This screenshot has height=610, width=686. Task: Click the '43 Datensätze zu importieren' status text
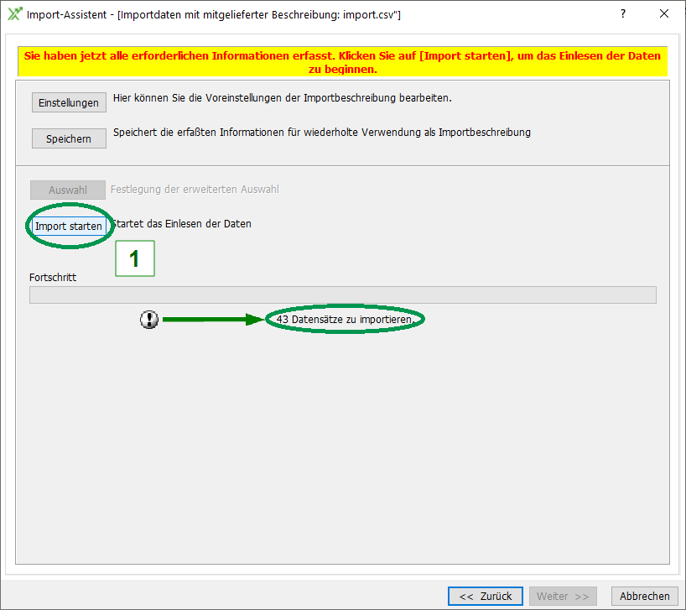[x=345, y=320]
